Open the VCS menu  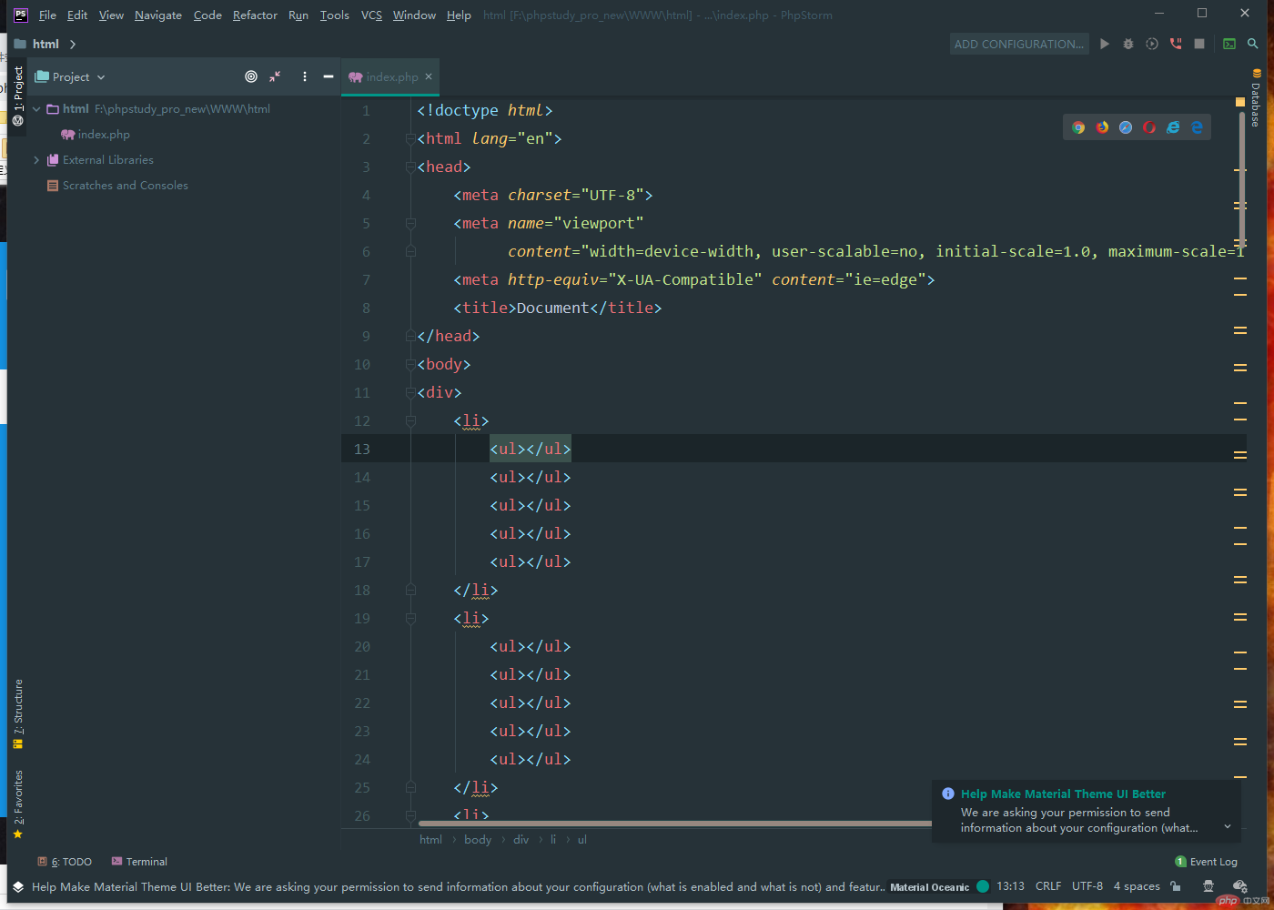point(371,15)
